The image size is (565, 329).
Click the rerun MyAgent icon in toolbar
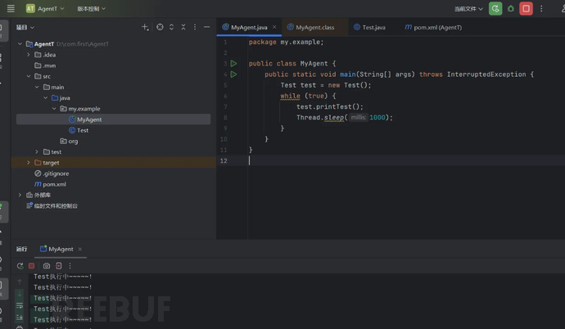495,9
